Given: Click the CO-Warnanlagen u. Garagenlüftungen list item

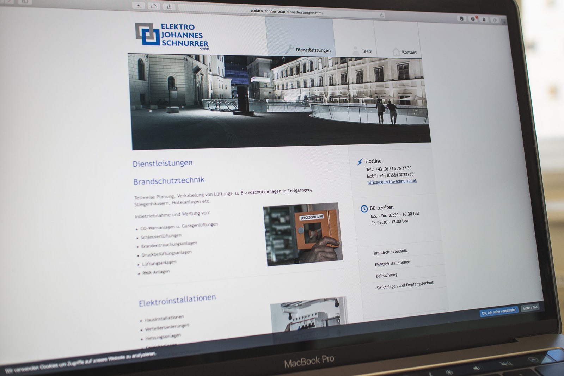Looking at the screenshot, I should pos(179,226).
